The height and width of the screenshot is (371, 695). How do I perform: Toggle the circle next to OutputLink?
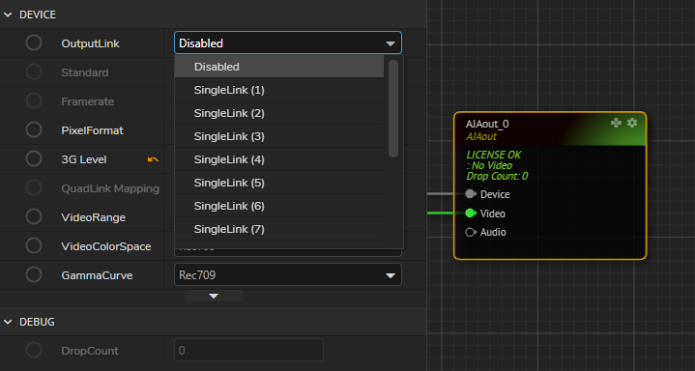34,43
